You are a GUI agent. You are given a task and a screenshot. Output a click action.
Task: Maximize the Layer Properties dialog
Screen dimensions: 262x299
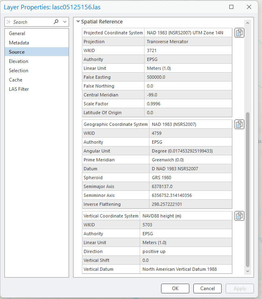[x=231, y=7]
